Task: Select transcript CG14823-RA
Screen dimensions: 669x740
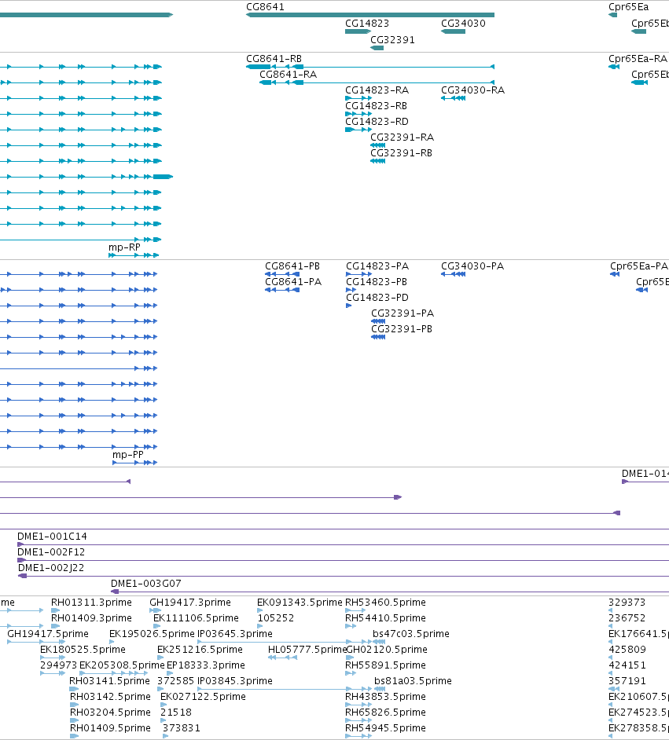Action: point(358,98)
